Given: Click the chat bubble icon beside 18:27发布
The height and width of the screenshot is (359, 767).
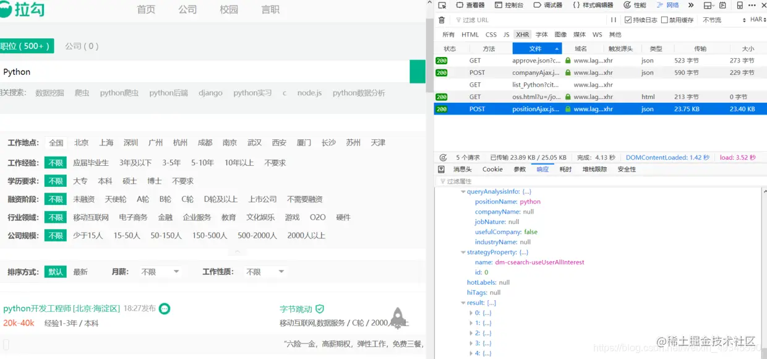Looking at the screenshot, I should 165,308.
